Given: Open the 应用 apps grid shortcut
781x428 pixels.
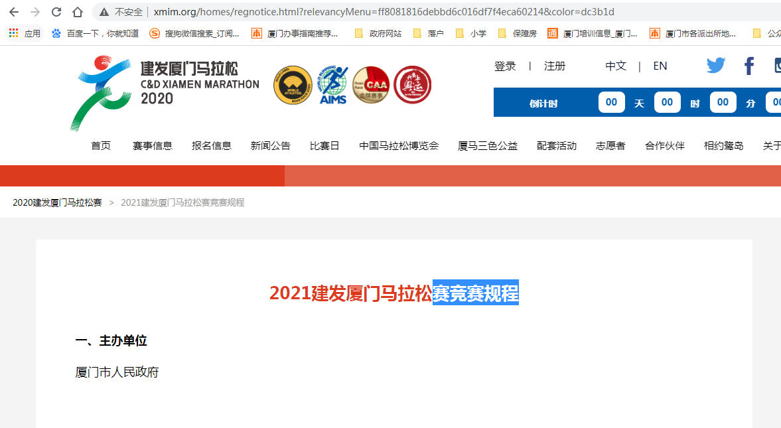Looking at the screenshot, I should click(x=25, y=33).
